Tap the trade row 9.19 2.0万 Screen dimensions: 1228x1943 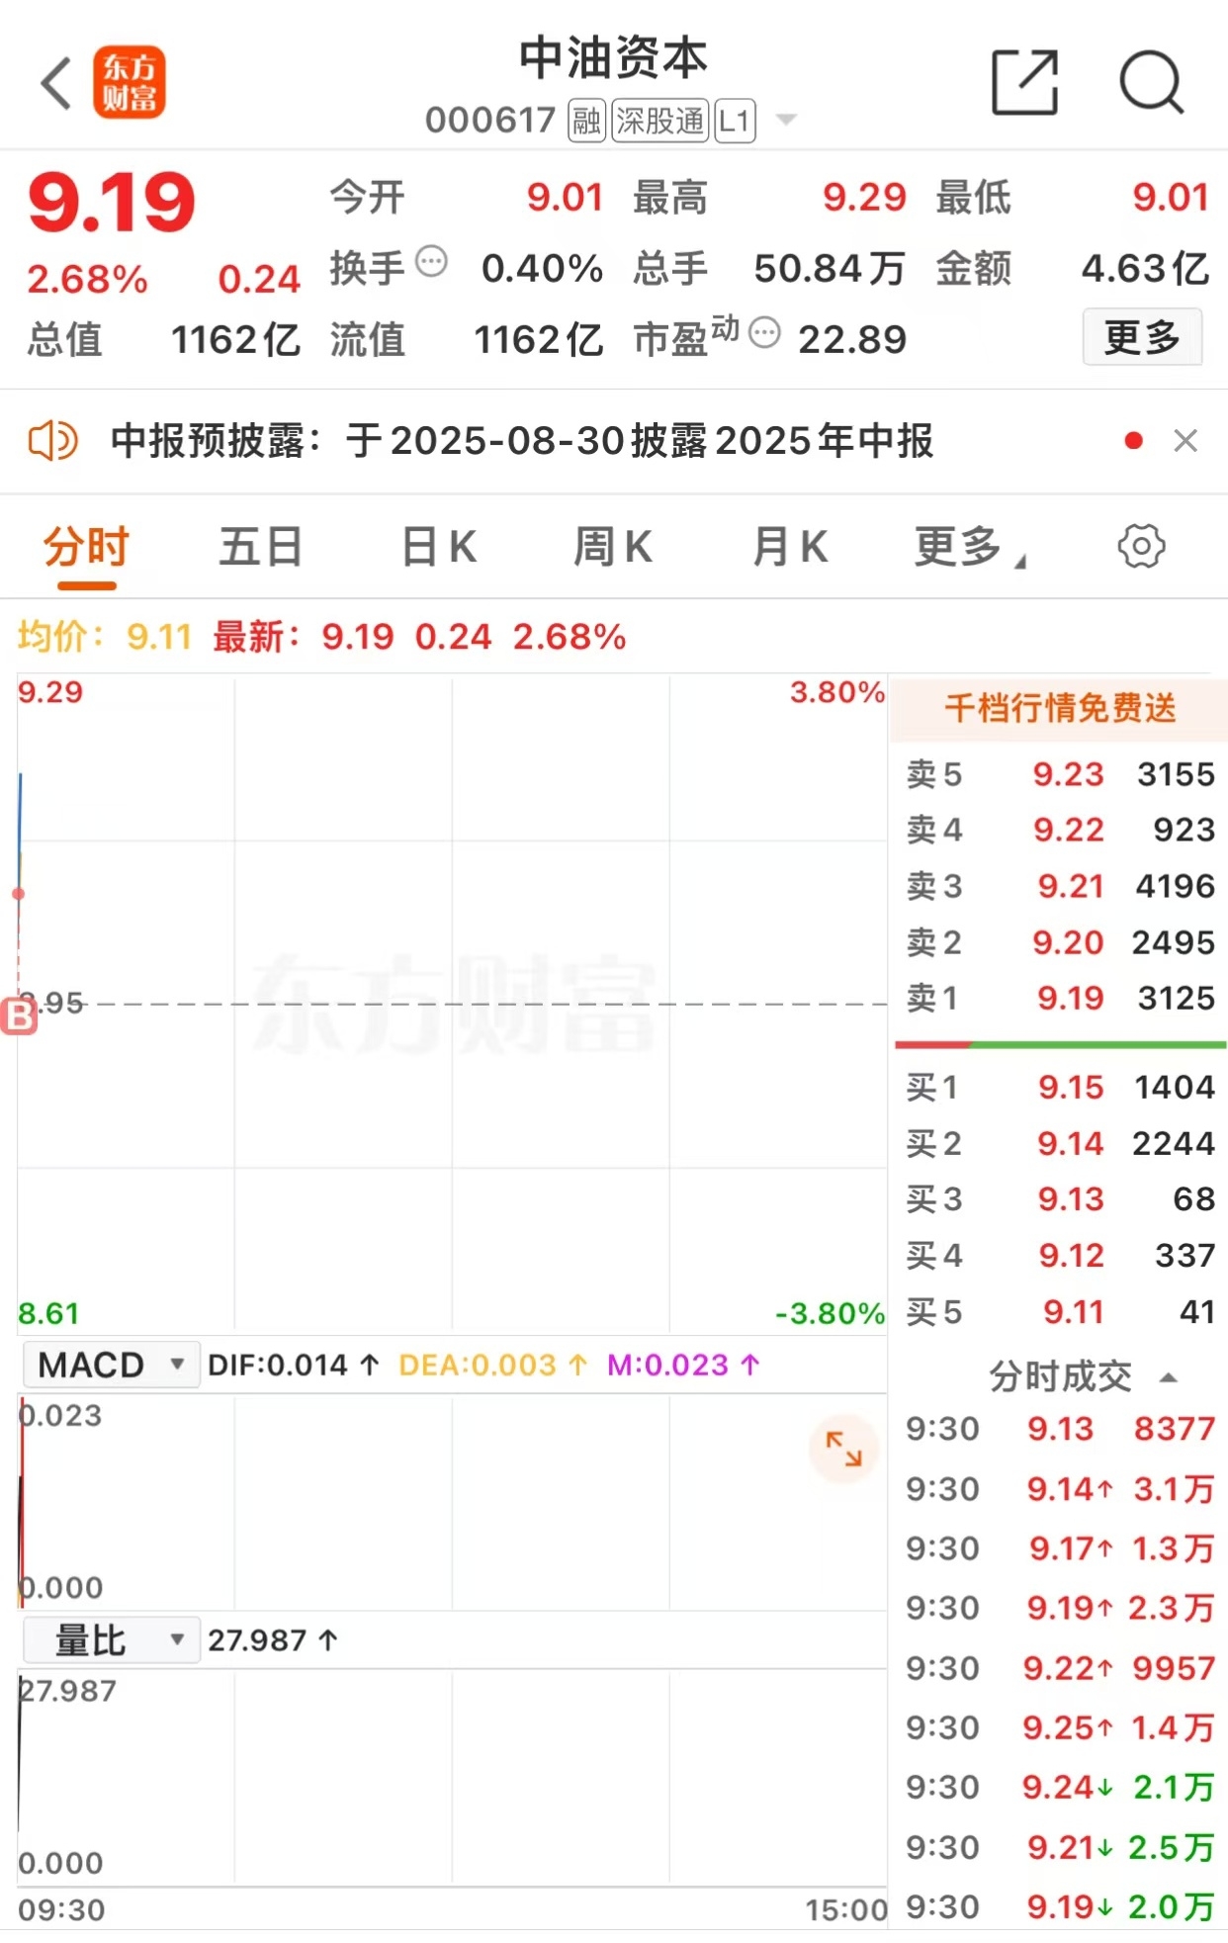coord(1060,1906)
